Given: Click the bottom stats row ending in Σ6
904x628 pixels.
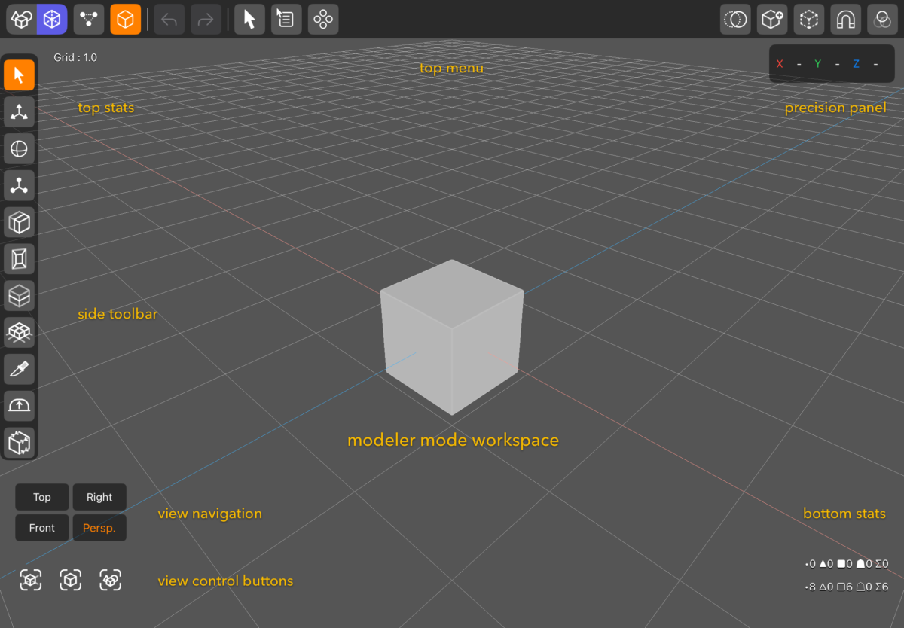Looking at the screenshot, I should [x=847, y=587].
